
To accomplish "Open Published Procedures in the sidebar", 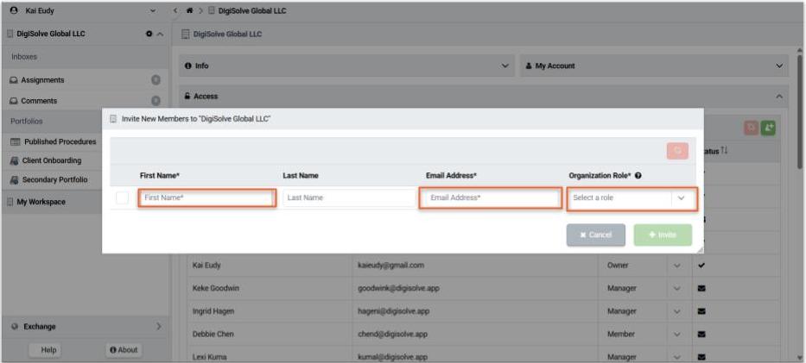I will click(x=60, y=141).
